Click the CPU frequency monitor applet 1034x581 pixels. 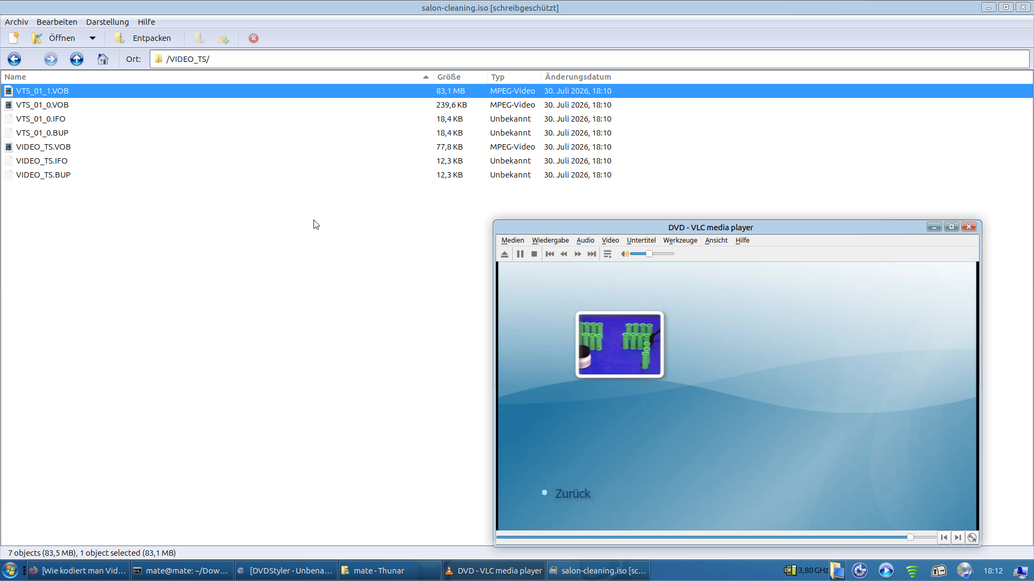(x=806, y=571)
